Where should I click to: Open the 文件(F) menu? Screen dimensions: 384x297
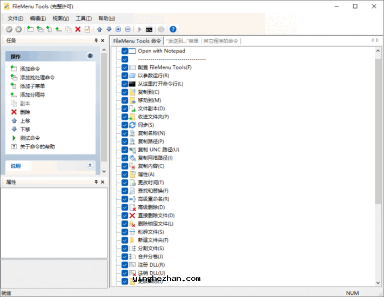(16, 18)
